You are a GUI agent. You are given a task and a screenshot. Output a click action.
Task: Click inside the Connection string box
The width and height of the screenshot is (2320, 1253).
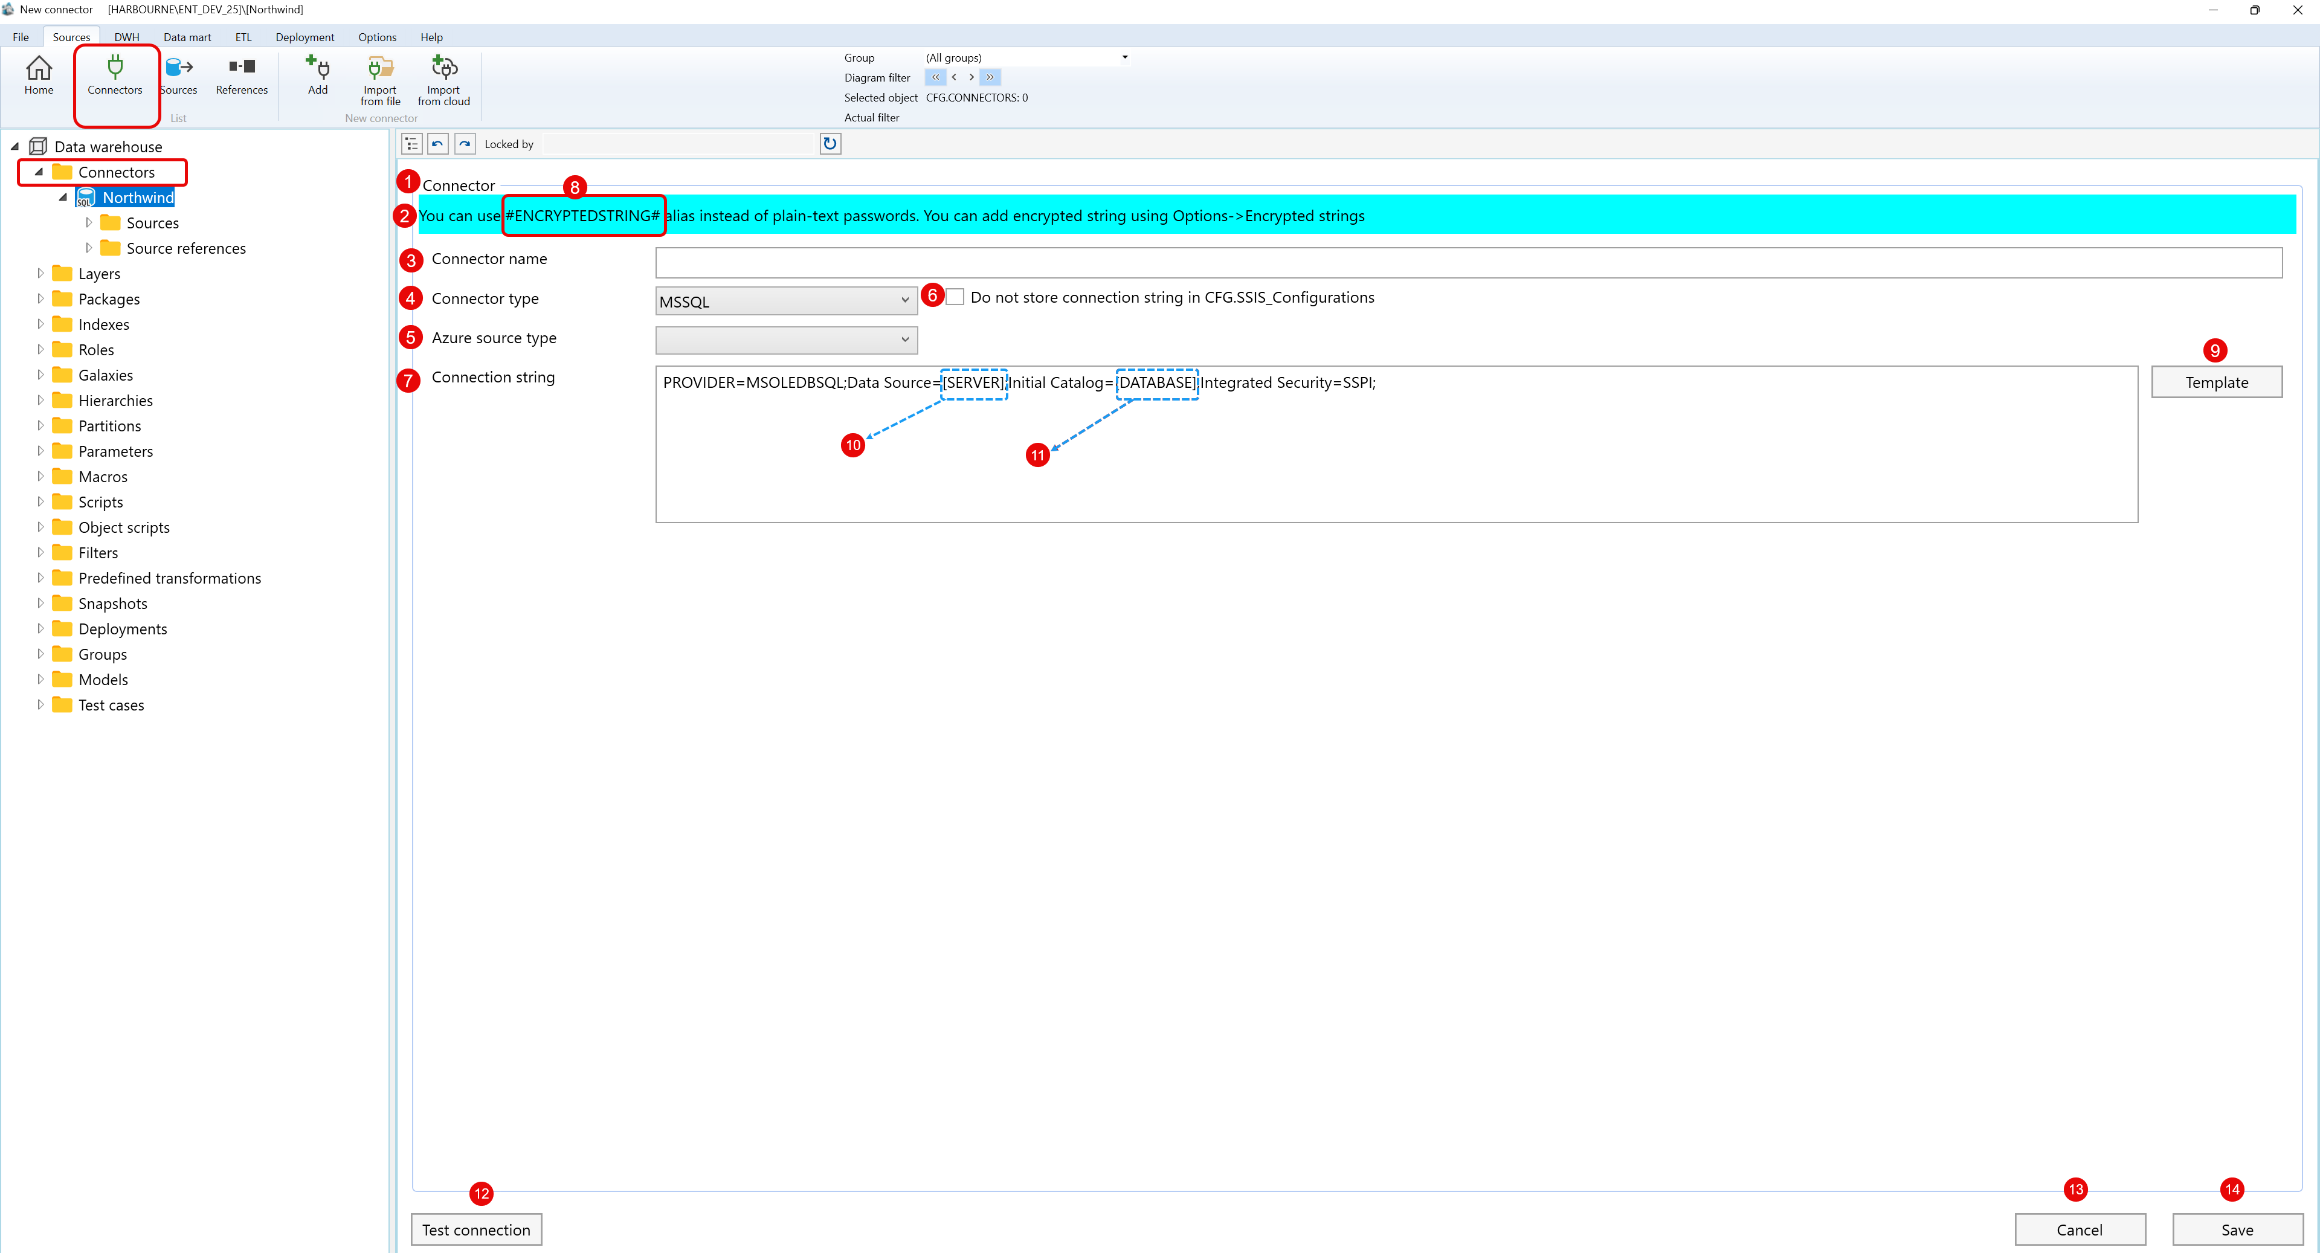click(1396, 443)
